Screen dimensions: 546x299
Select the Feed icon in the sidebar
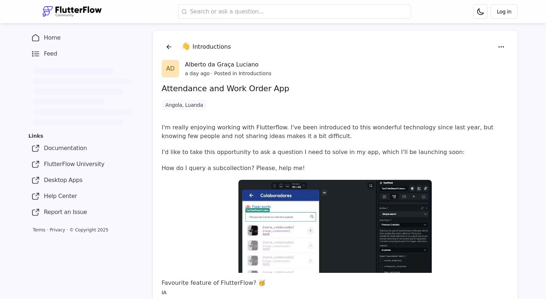click(x=36, y=53)
